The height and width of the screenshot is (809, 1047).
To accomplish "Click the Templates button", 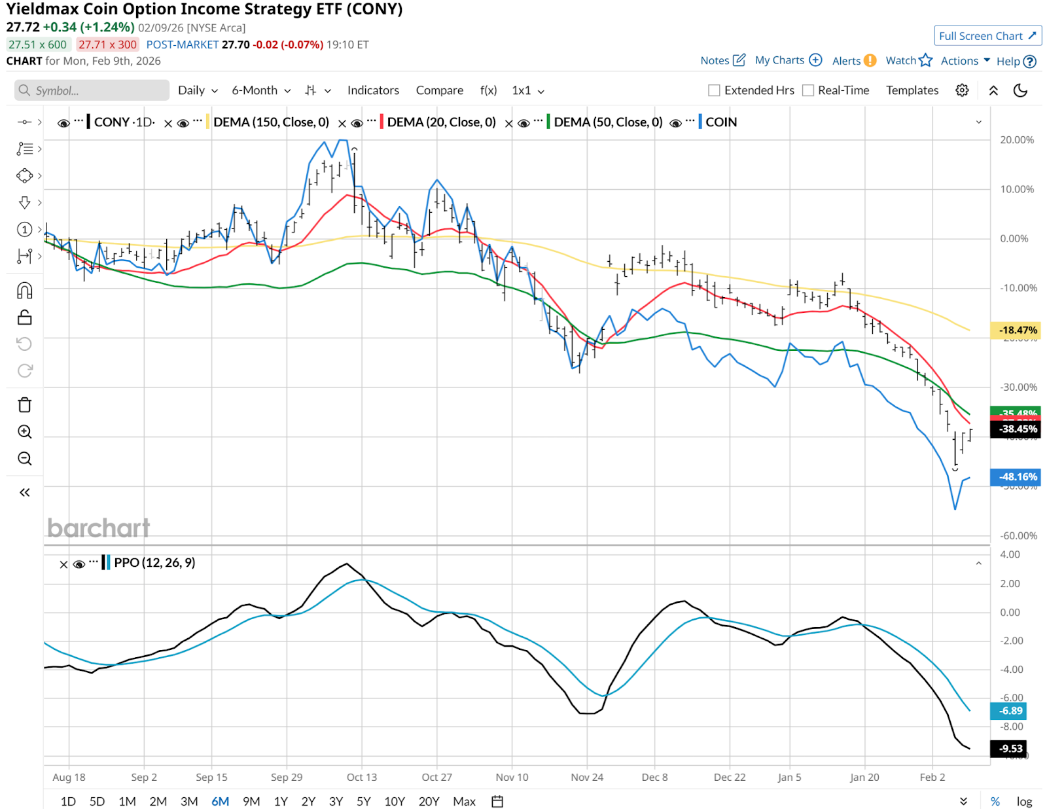I will (x=912, y=90).
